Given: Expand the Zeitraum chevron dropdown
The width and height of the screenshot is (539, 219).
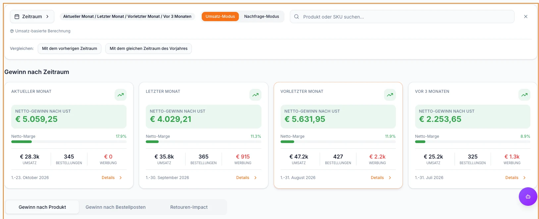Looking at the screenshot, I should point(47,17).
